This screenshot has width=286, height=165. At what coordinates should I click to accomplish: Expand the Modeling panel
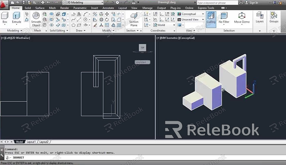click(15, 31)
